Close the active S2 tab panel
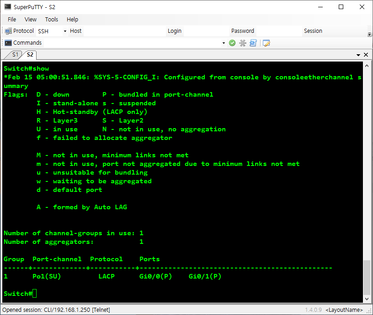373x315 pixels. click(366, 55)
